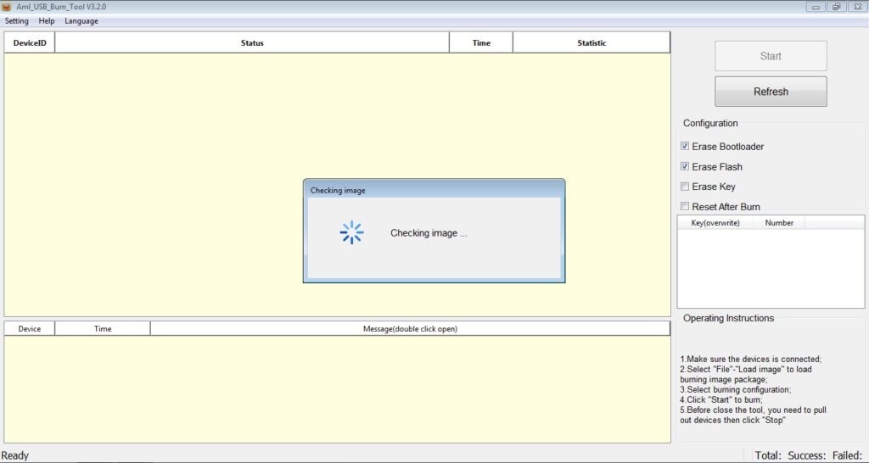Click the Operating Instructions group label
869x463 pixels.
click(x=728, y=318)
